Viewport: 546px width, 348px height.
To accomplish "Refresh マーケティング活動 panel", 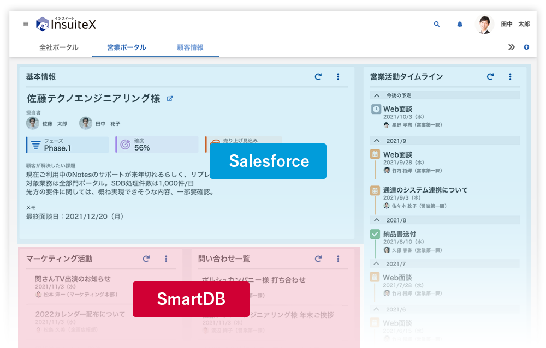I will click(x=146, y=259).
